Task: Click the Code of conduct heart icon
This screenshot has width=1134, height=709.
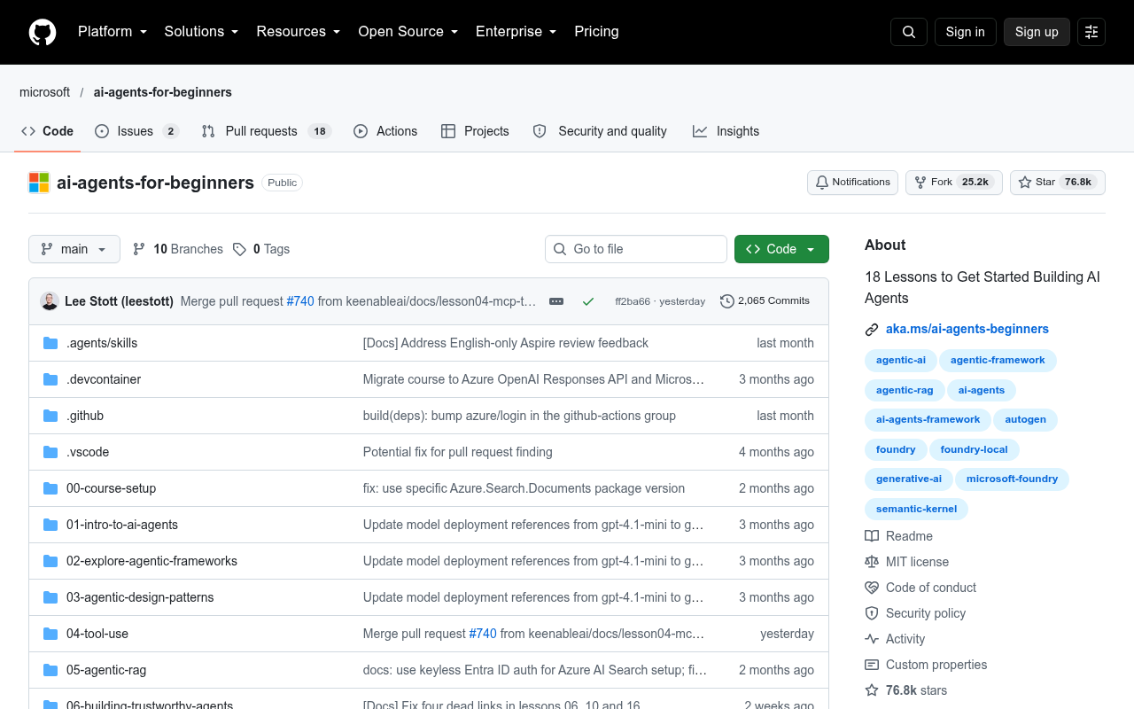Action: (872, 588)
